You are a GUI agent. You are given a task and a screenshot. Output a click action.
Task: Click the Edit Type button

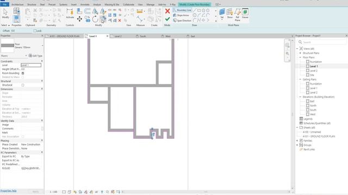[35, 56]
